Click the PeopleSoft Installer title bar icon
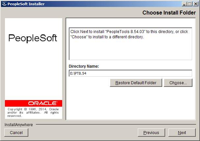The image size is (200, 141). (x=4, y=4)
